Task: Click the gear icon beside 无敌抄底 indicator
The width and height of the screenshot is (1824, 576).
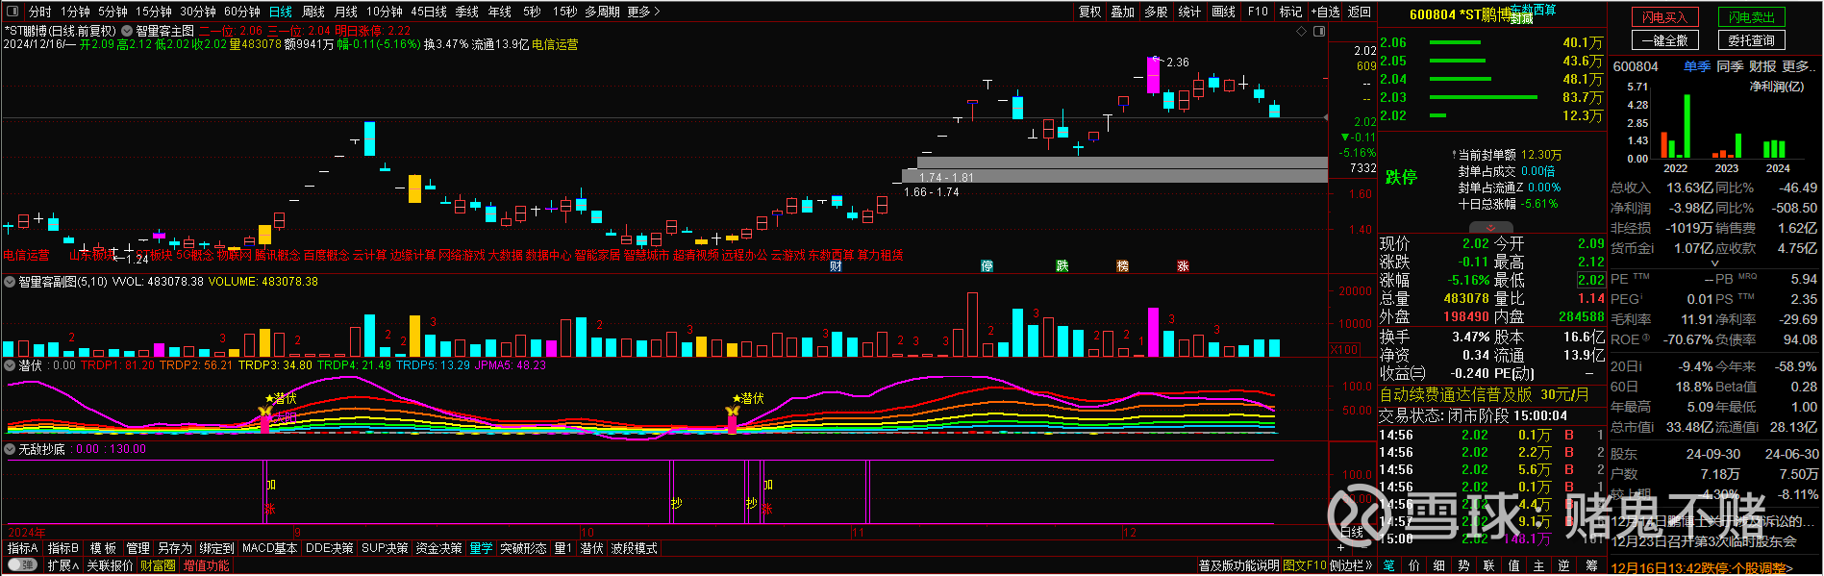Action: tap(10, 449)
